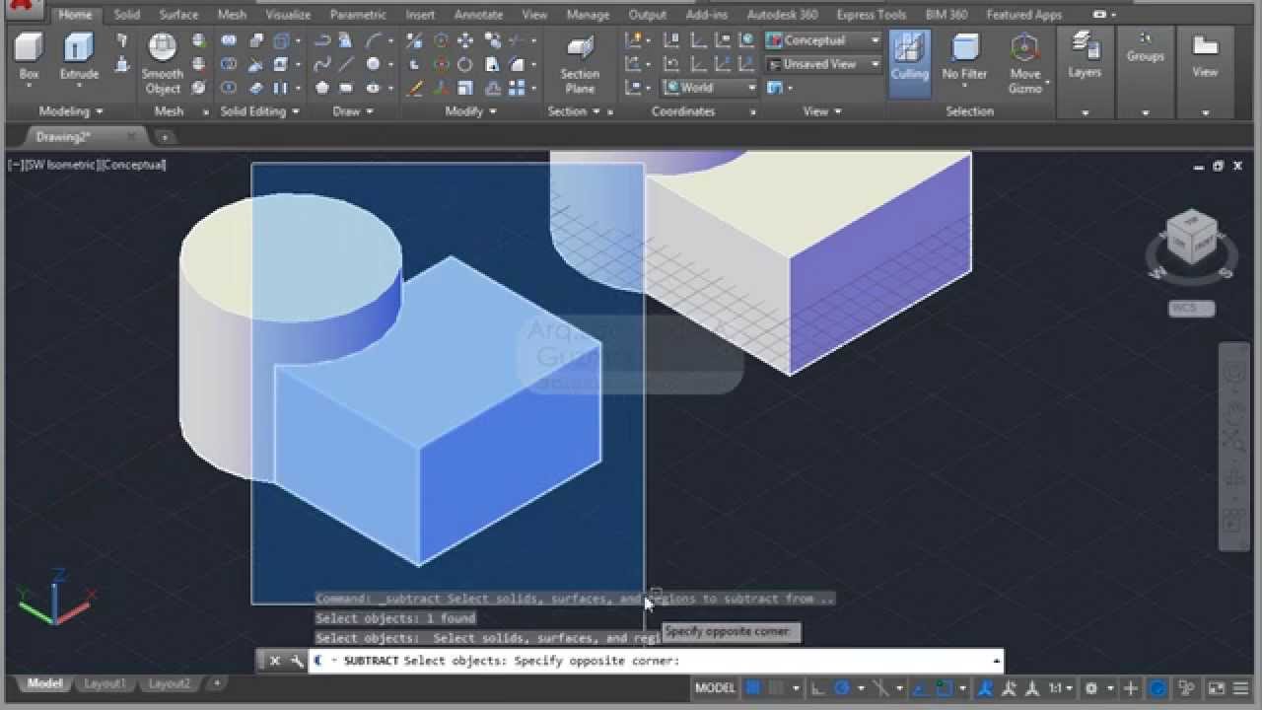Toggle grid display in status bar

tap(753, 687)
